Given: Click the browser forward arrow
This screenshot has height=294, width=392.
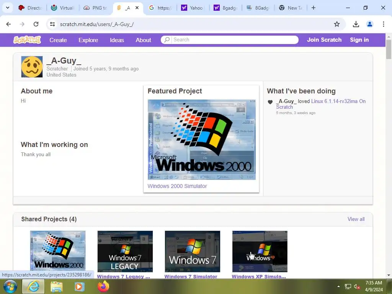Looking at the screenshot, I should [22, 24].
